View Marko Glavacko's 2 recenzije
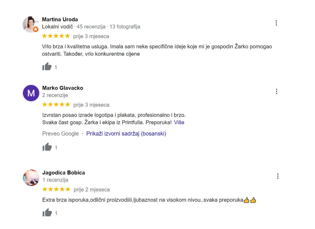The width and height of the screenshot is (315, 229). (x=55, y=95)
